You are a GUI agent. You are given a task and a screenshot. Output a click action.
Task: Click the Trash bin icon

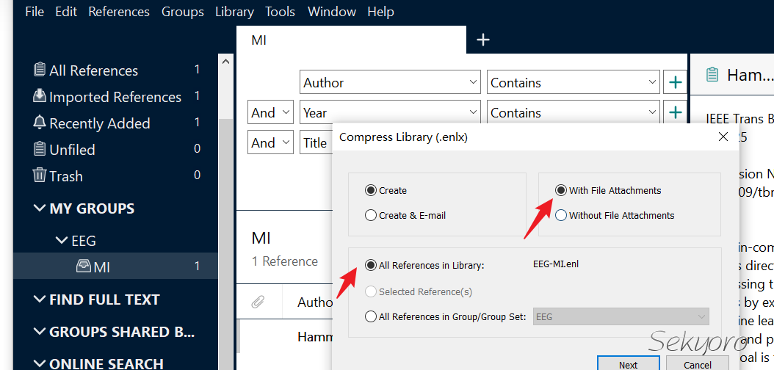pyautogui.click(x=40, y=176)
